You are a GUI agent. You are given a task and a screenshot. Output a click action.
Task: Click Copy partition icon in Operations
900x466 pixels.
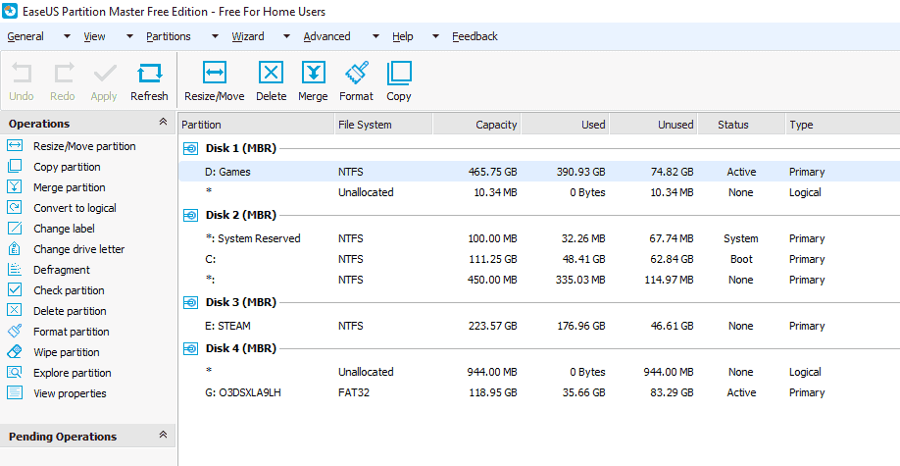pos(15,167)
